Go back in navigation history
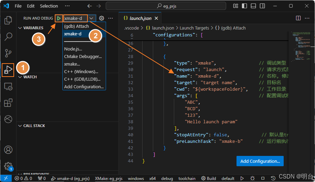 click(90, 6)
